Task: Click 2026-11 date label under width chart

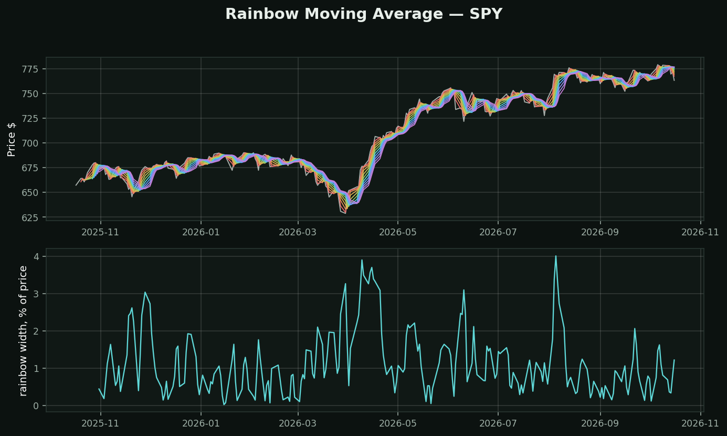Action: click(x=700, y=423)
